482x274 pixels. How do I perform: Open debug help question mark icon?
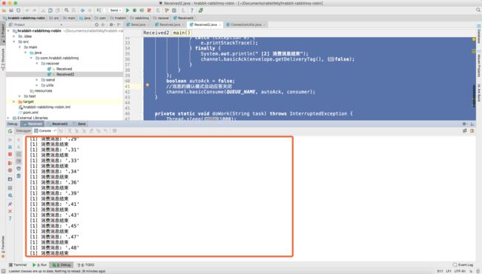click(10, 218)
